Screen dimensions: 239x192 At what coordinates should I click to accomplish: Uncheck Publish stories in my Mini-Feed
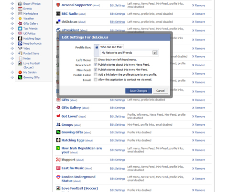tap(96, 70)
